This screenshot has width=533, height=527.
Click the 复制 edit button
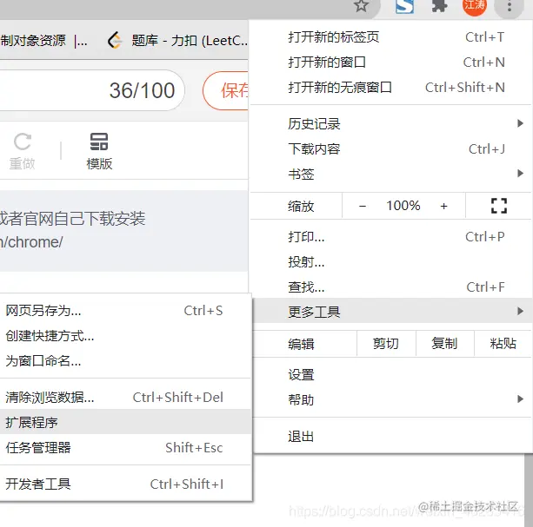444,344
